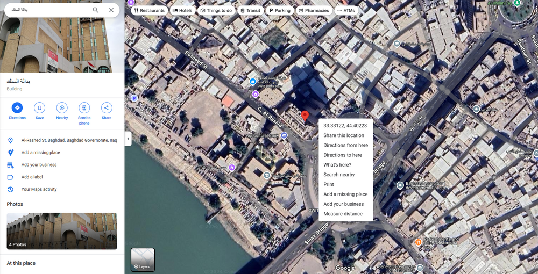The height and width of the screenshot is (274, 538).
Task: Collapse the side panel with the arrow
Action: 128,139
